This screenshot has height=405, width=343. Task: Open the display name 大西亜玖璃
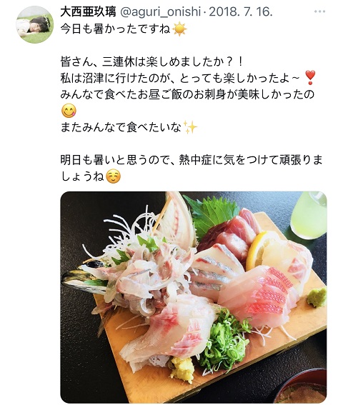(88, 12)
